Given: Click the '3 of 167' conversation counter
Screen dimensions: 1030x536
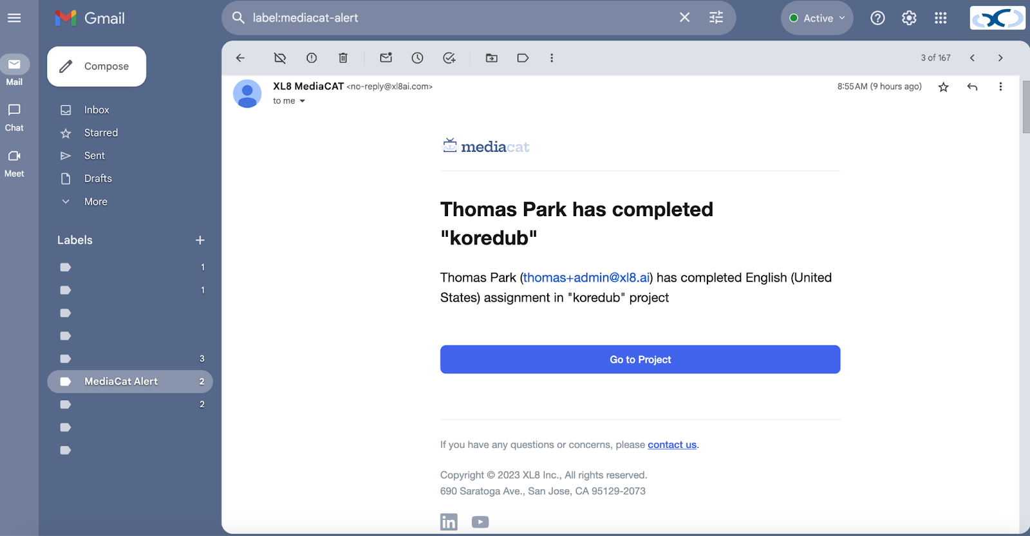Looking at the screenshot, I should [x=935, y=58].
